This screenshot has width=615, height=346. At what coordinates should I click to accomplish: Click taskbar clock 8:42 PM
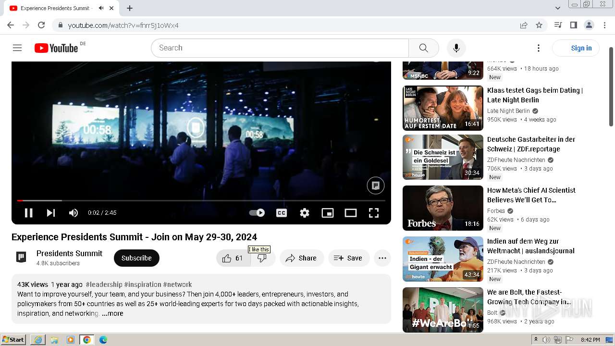[x=590, y=340]
